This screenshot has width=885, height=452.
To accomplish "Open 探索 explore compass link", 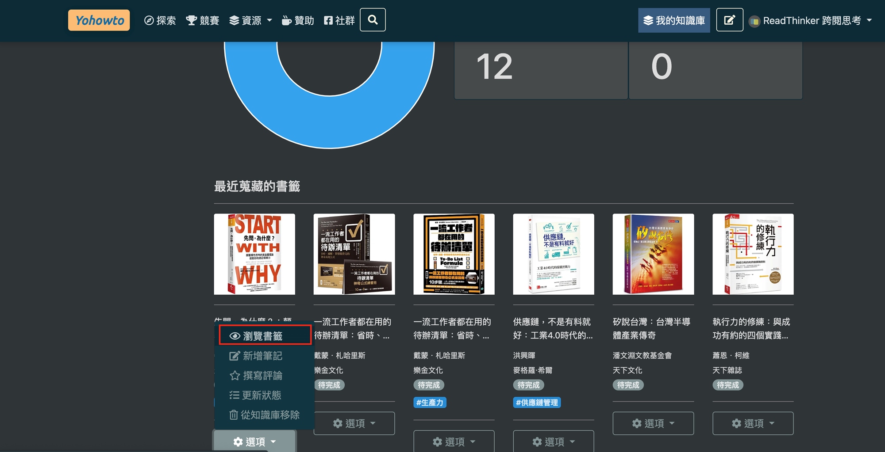I will 160,21.
